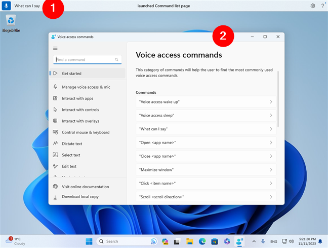Open Bing chat icon in taskbar search

[x=153, y=241]
